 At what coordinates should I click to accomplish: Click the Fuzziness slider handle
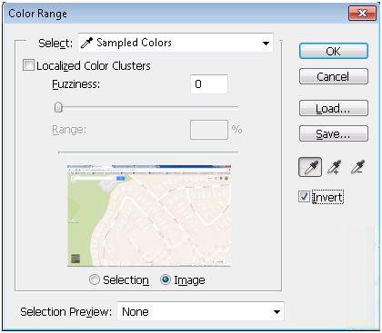click(58, 107)
